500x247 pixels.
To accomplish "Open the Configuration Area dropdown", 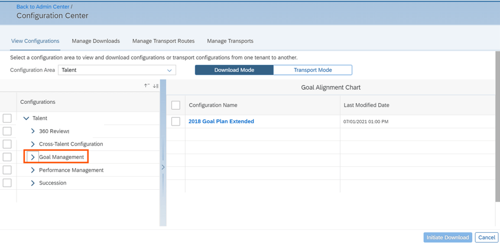I will (x=117, y=70).
